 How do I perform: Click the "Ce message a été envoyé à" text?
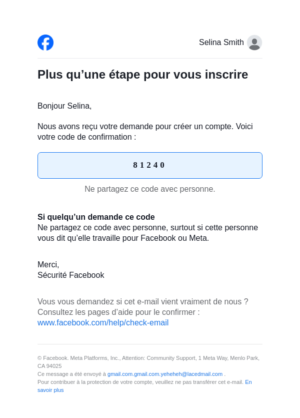(x=71, y=374)
